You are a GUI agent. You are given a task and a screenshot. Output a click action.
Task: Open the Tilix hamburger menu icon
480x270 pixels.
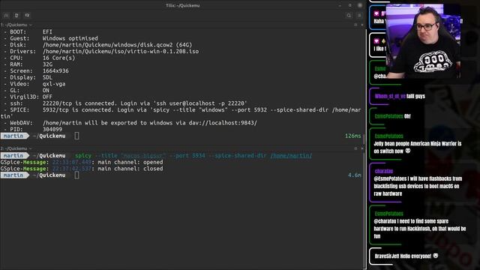tap(359, 15)
